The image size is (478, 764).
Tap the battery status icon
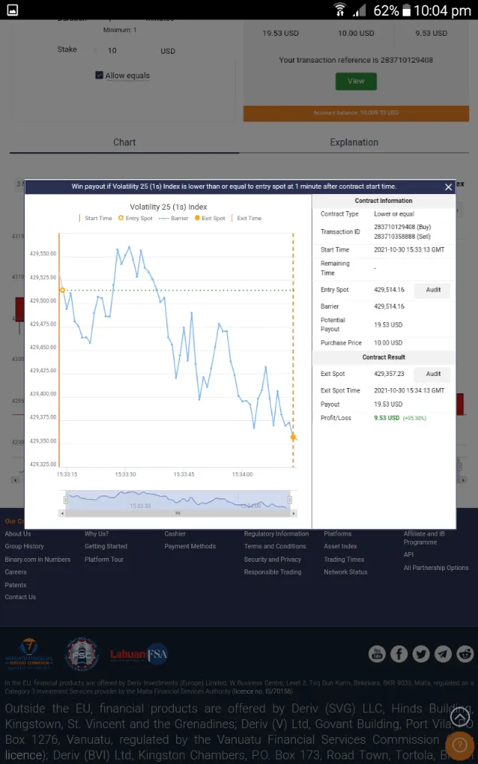tap(406, 10)
